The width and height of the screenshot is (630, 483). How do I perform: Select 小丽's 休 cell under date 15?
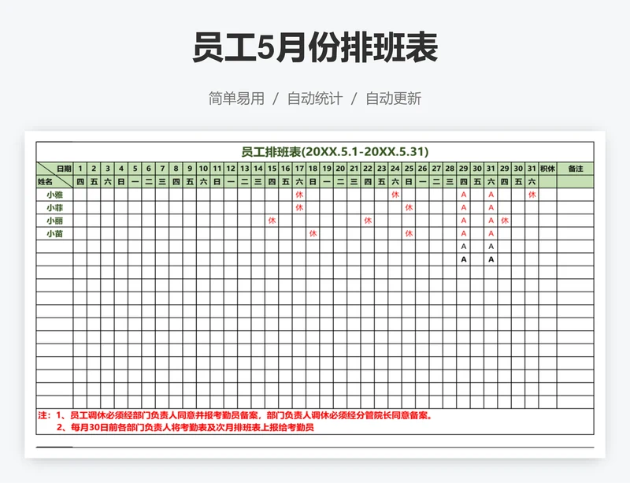[x=272, y=221]
